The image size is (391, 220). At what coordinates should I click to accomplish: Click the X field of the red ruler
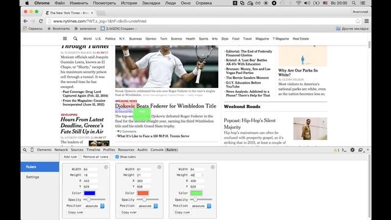[144, 181]
